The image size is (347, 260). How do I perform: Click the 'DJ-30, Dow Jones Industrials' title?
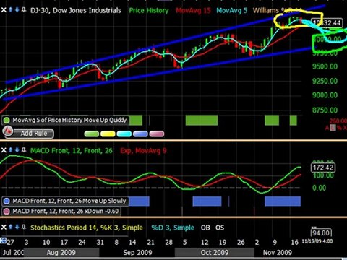pos(76,10)
